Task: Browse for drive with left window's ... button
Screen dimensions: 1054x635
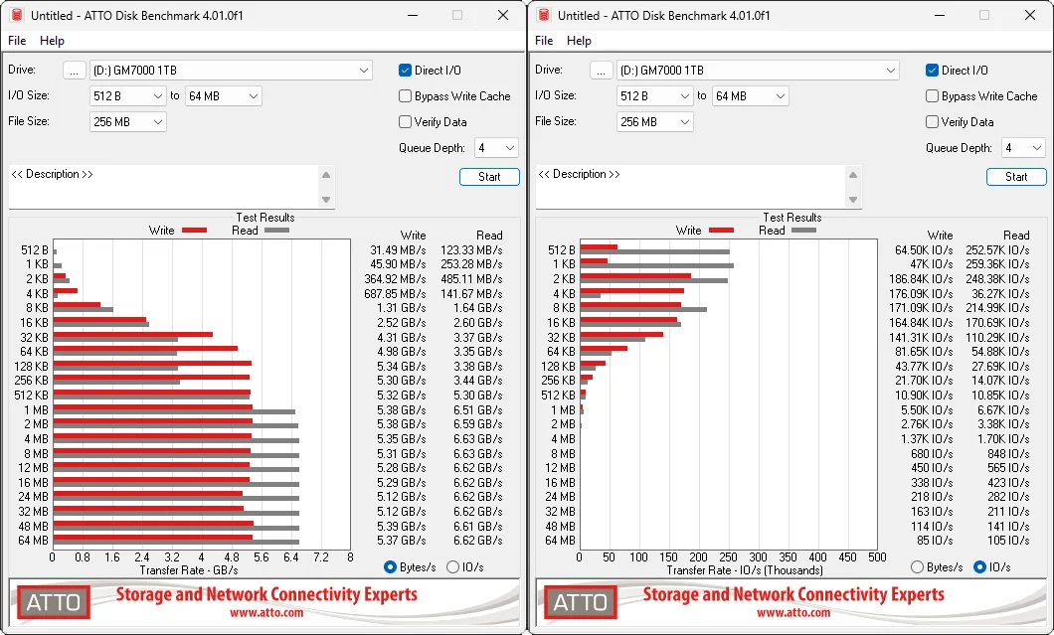Action: coord(74,71)
